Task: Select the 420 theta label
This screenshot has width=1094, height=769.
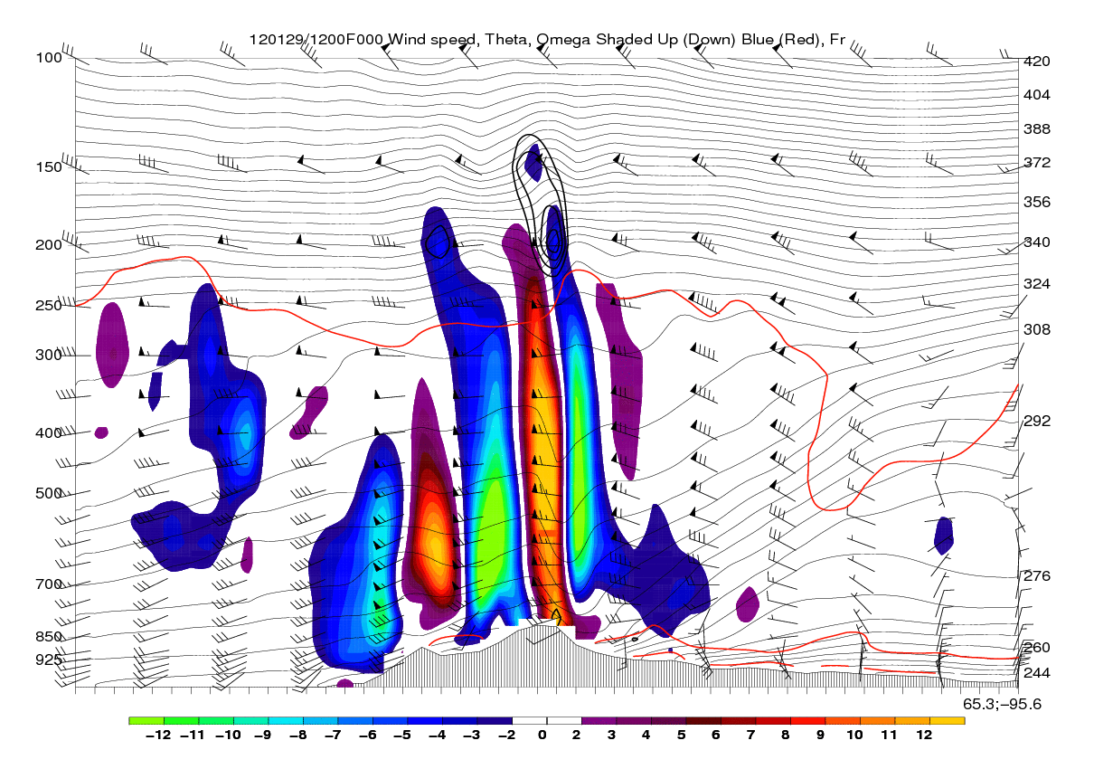Action: (x=1036, y=62)
